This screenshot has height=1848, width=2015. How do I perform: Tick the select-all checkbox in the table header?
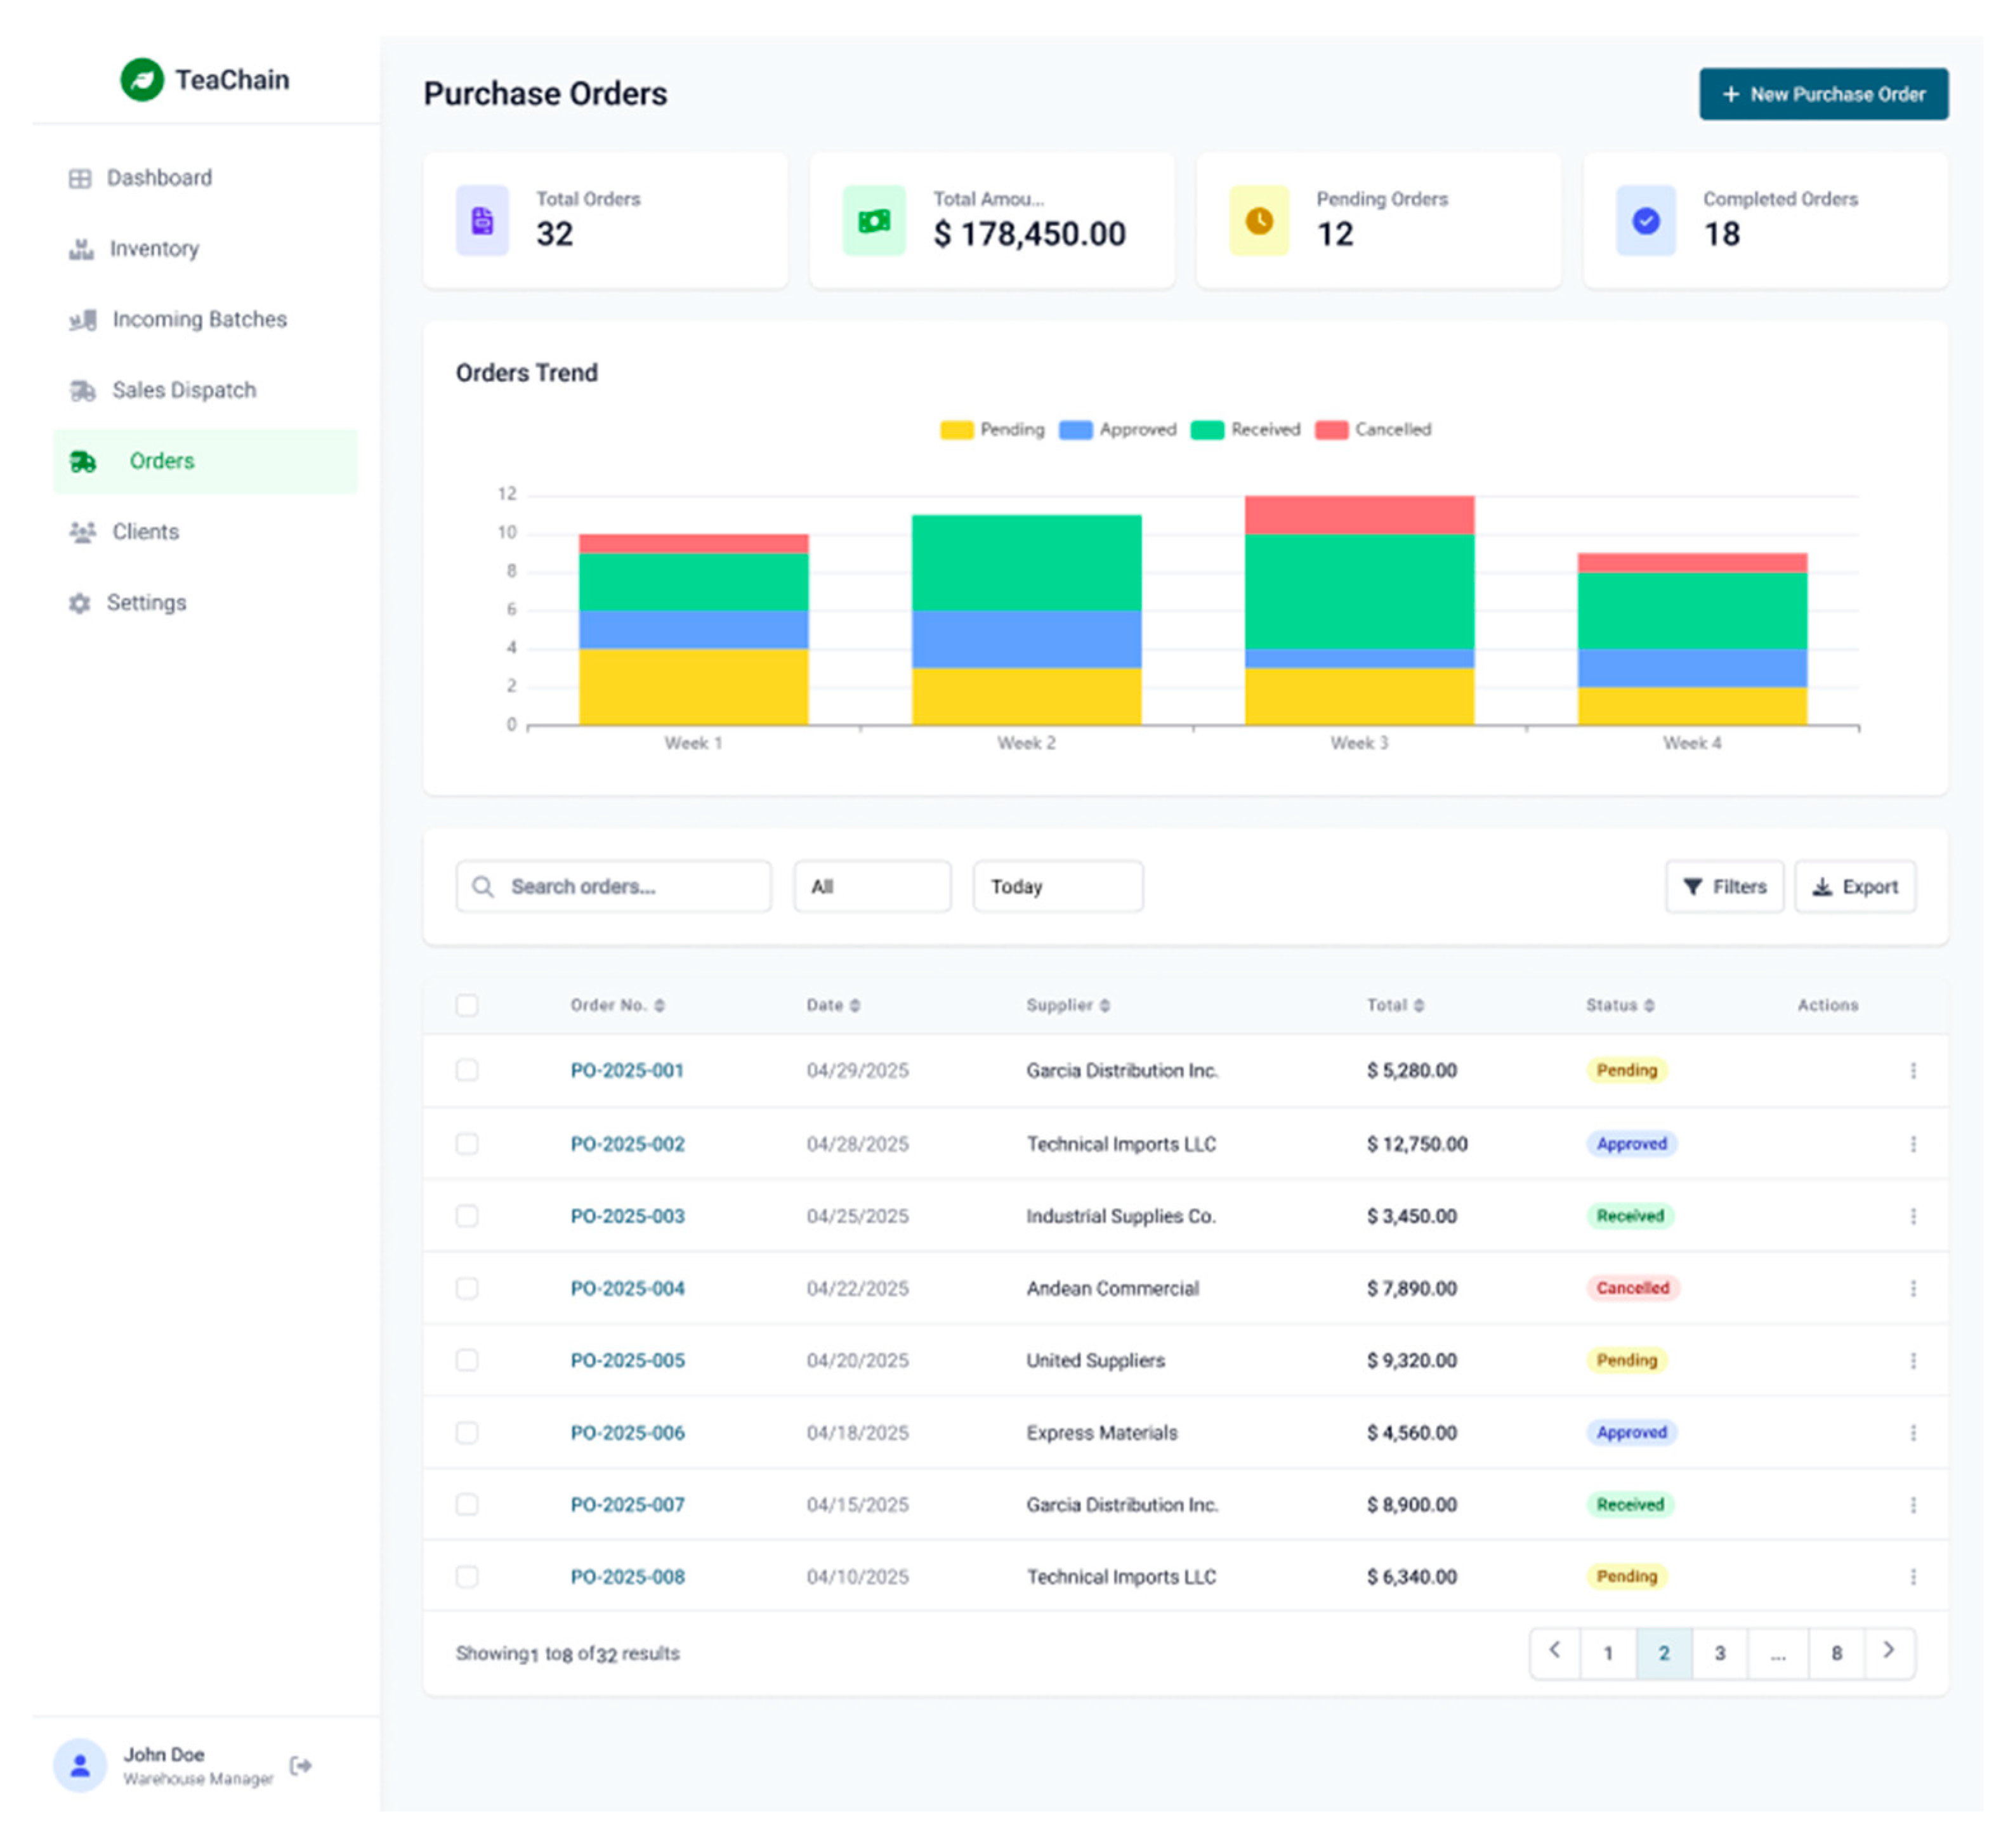coord(467,1005)
